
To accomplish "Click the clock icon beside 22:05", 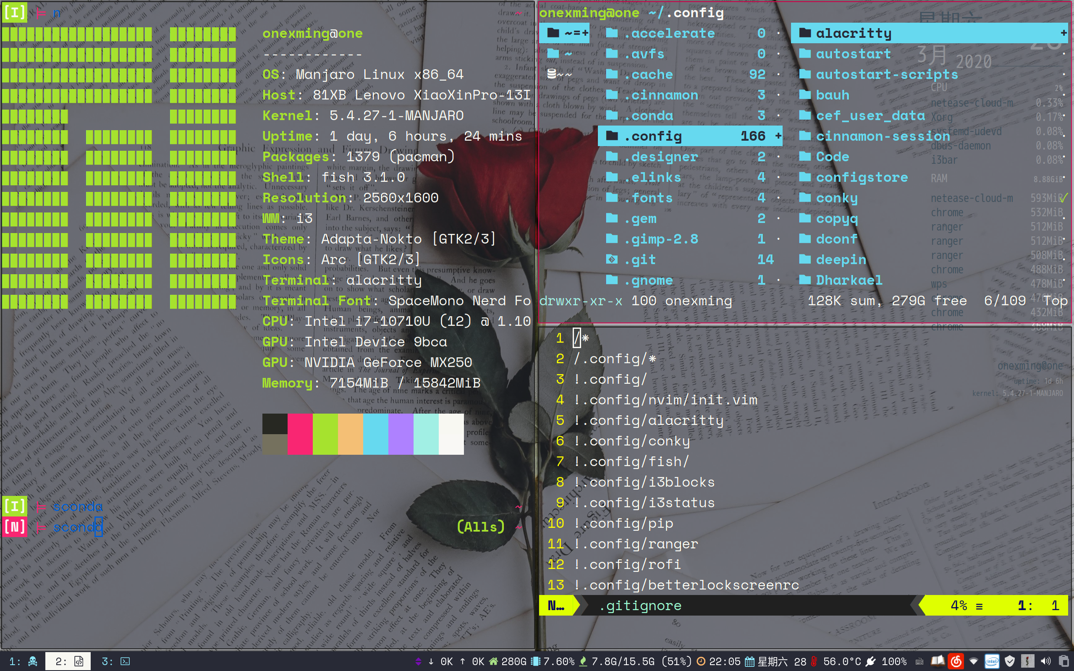I will pos(701,661).
